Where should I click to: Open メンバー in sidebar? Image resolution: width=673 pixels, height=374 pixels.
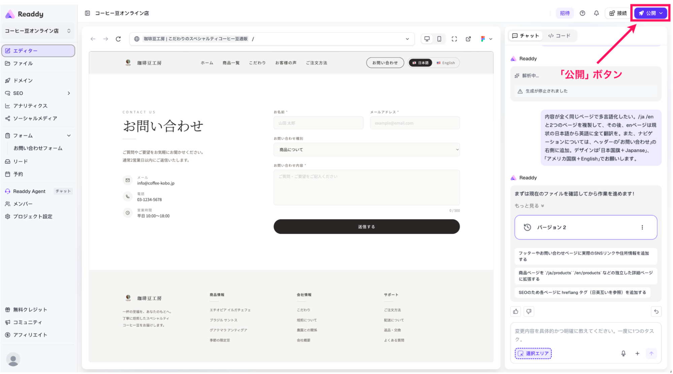coord(38,204)
